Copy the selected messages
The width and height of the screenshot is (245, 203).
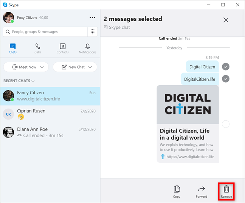177,192
